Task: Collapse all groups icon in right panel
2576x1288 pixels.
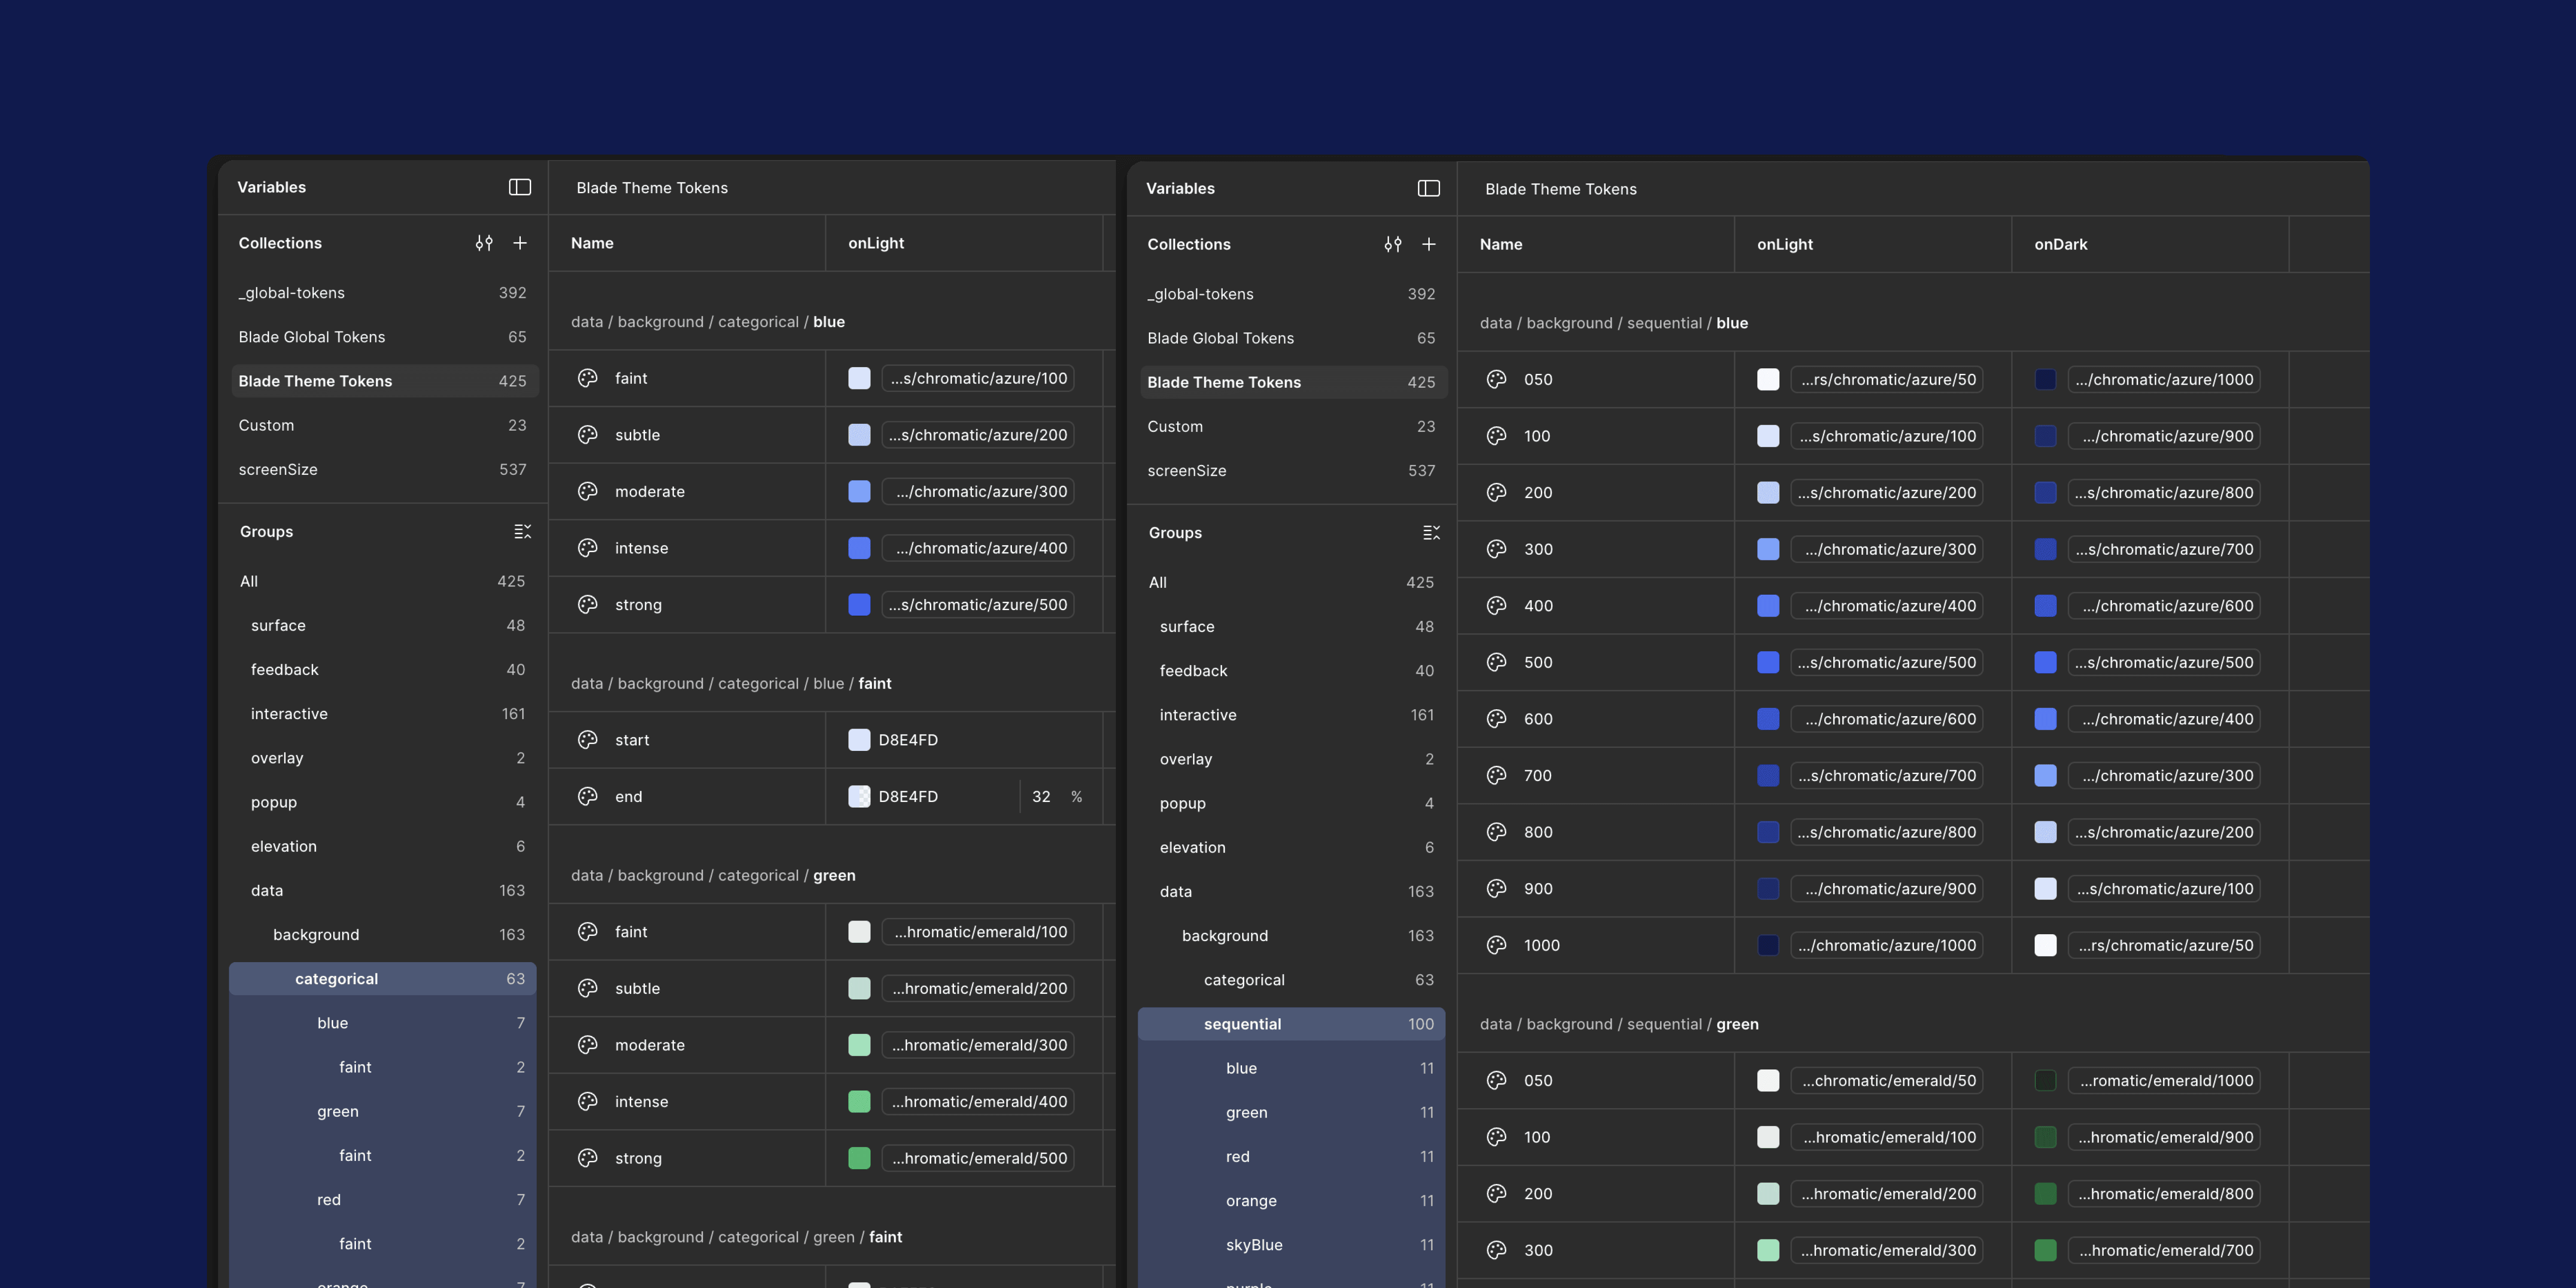Action: point(1431,532)
